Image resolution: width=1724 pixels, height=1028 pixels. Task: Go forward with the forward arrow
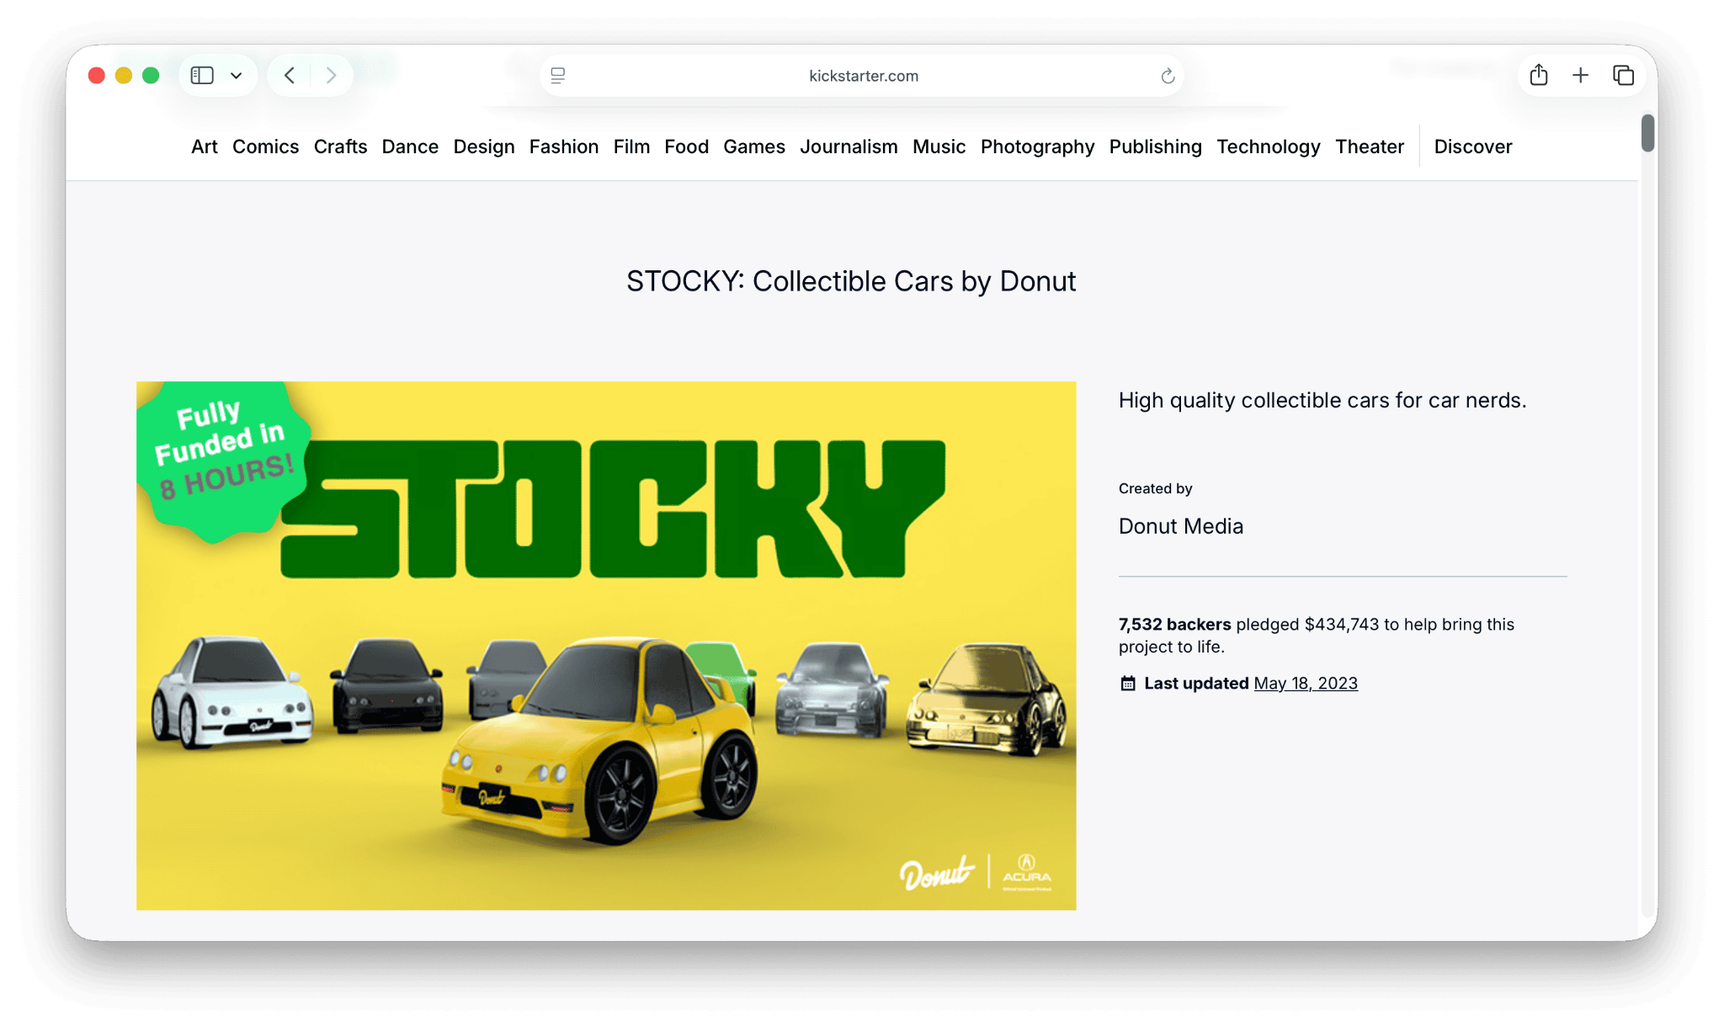pyautogui.click(x=331, y=76)
